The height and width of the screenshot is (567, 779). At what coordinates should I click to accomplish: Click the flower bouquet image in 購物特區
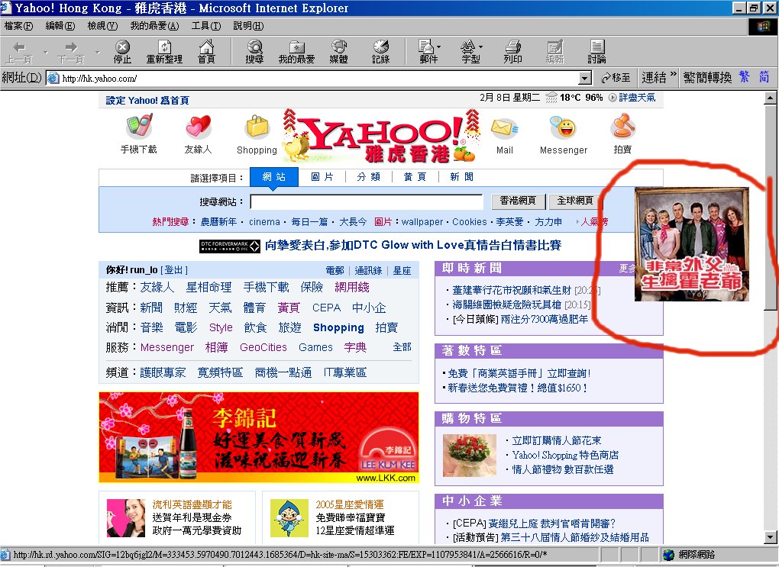[470, 456]
